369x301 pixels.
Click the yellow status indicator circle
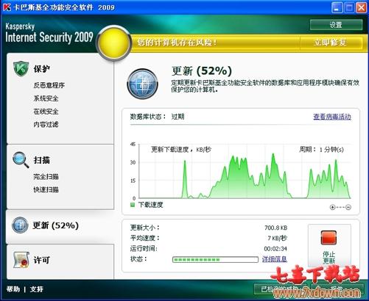tap(113, 43)
